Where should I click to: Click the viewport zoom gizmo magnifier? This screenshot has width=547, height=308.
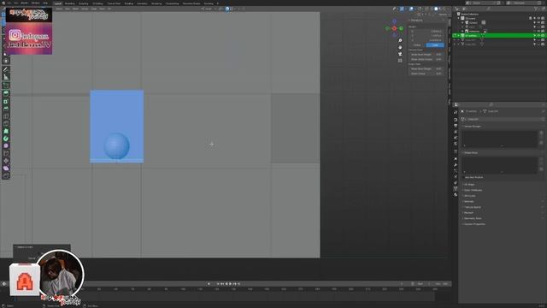click(400, 41)
